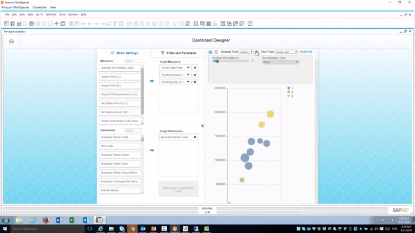Screen dimensions: 415x233
Task: Open the Chart Type dropdown
Action: [x=286, y=52]
